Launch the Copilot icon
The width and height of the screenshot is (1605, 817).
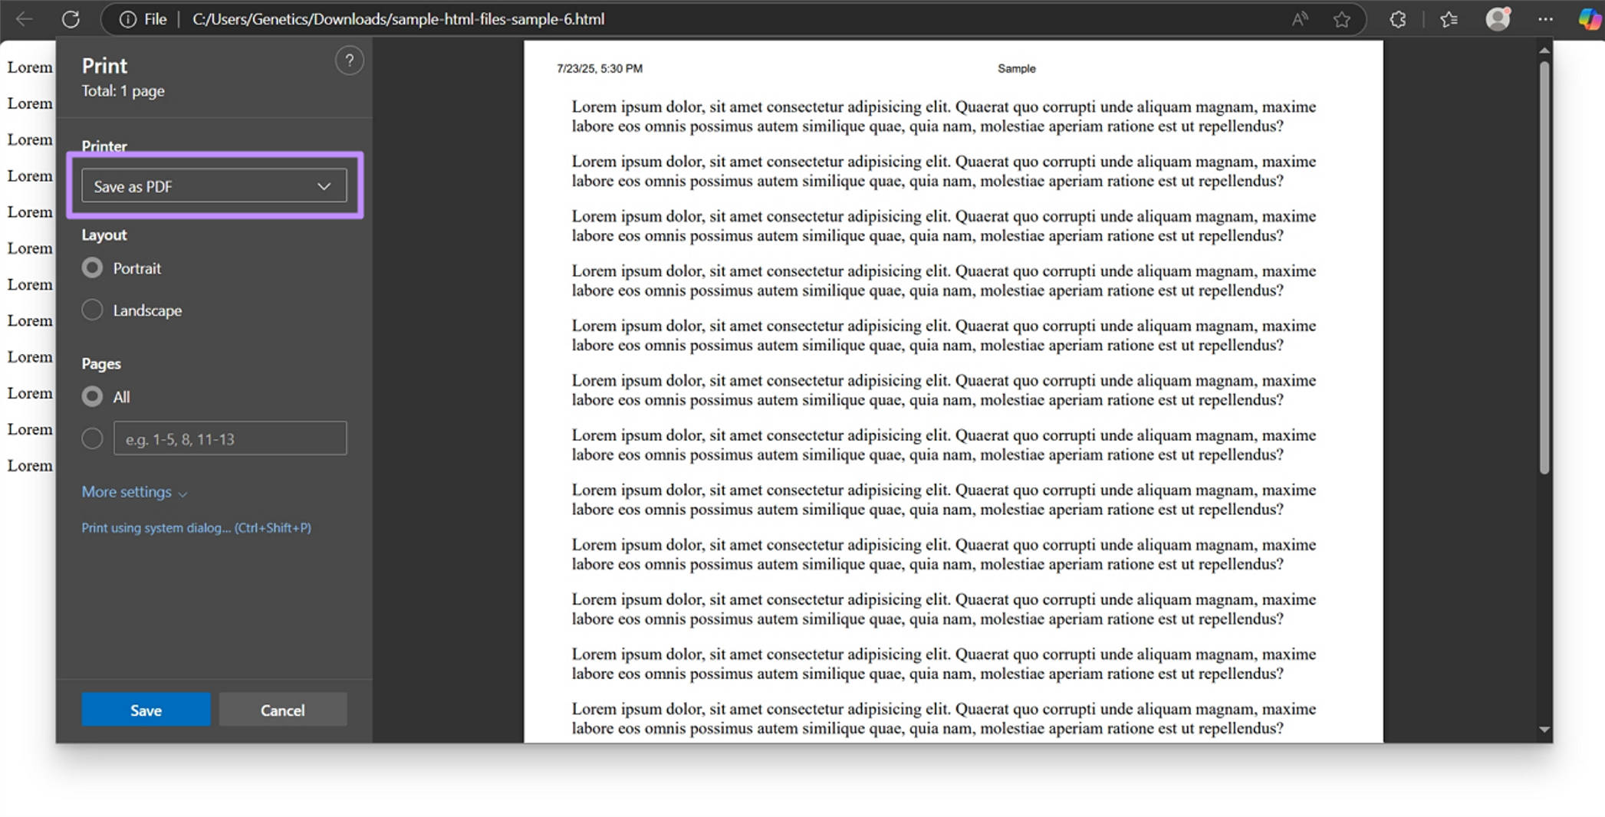(1589, 18)
